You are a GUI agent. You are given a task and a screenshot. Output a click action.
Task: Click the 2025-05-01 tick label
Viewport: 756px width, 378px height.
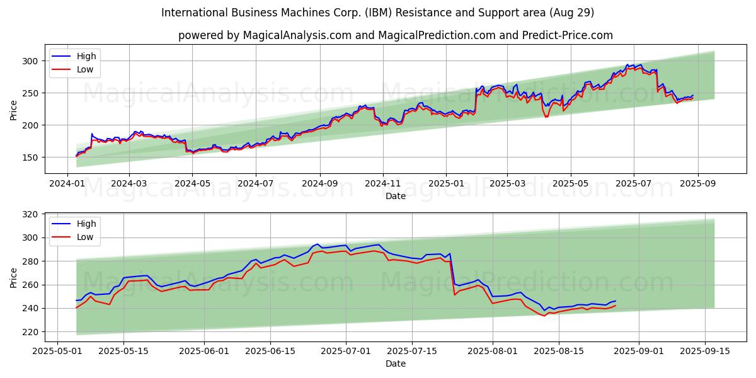point(57,352)
